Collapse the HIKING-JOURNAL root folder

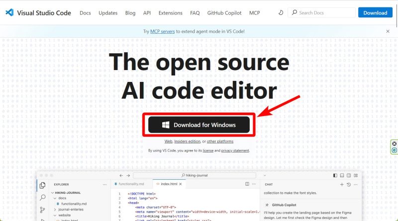tap(52, 193)
